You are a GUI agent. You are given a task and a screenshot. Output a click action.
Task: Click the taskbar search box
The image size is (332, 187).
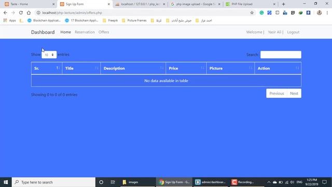coord(53,182)
